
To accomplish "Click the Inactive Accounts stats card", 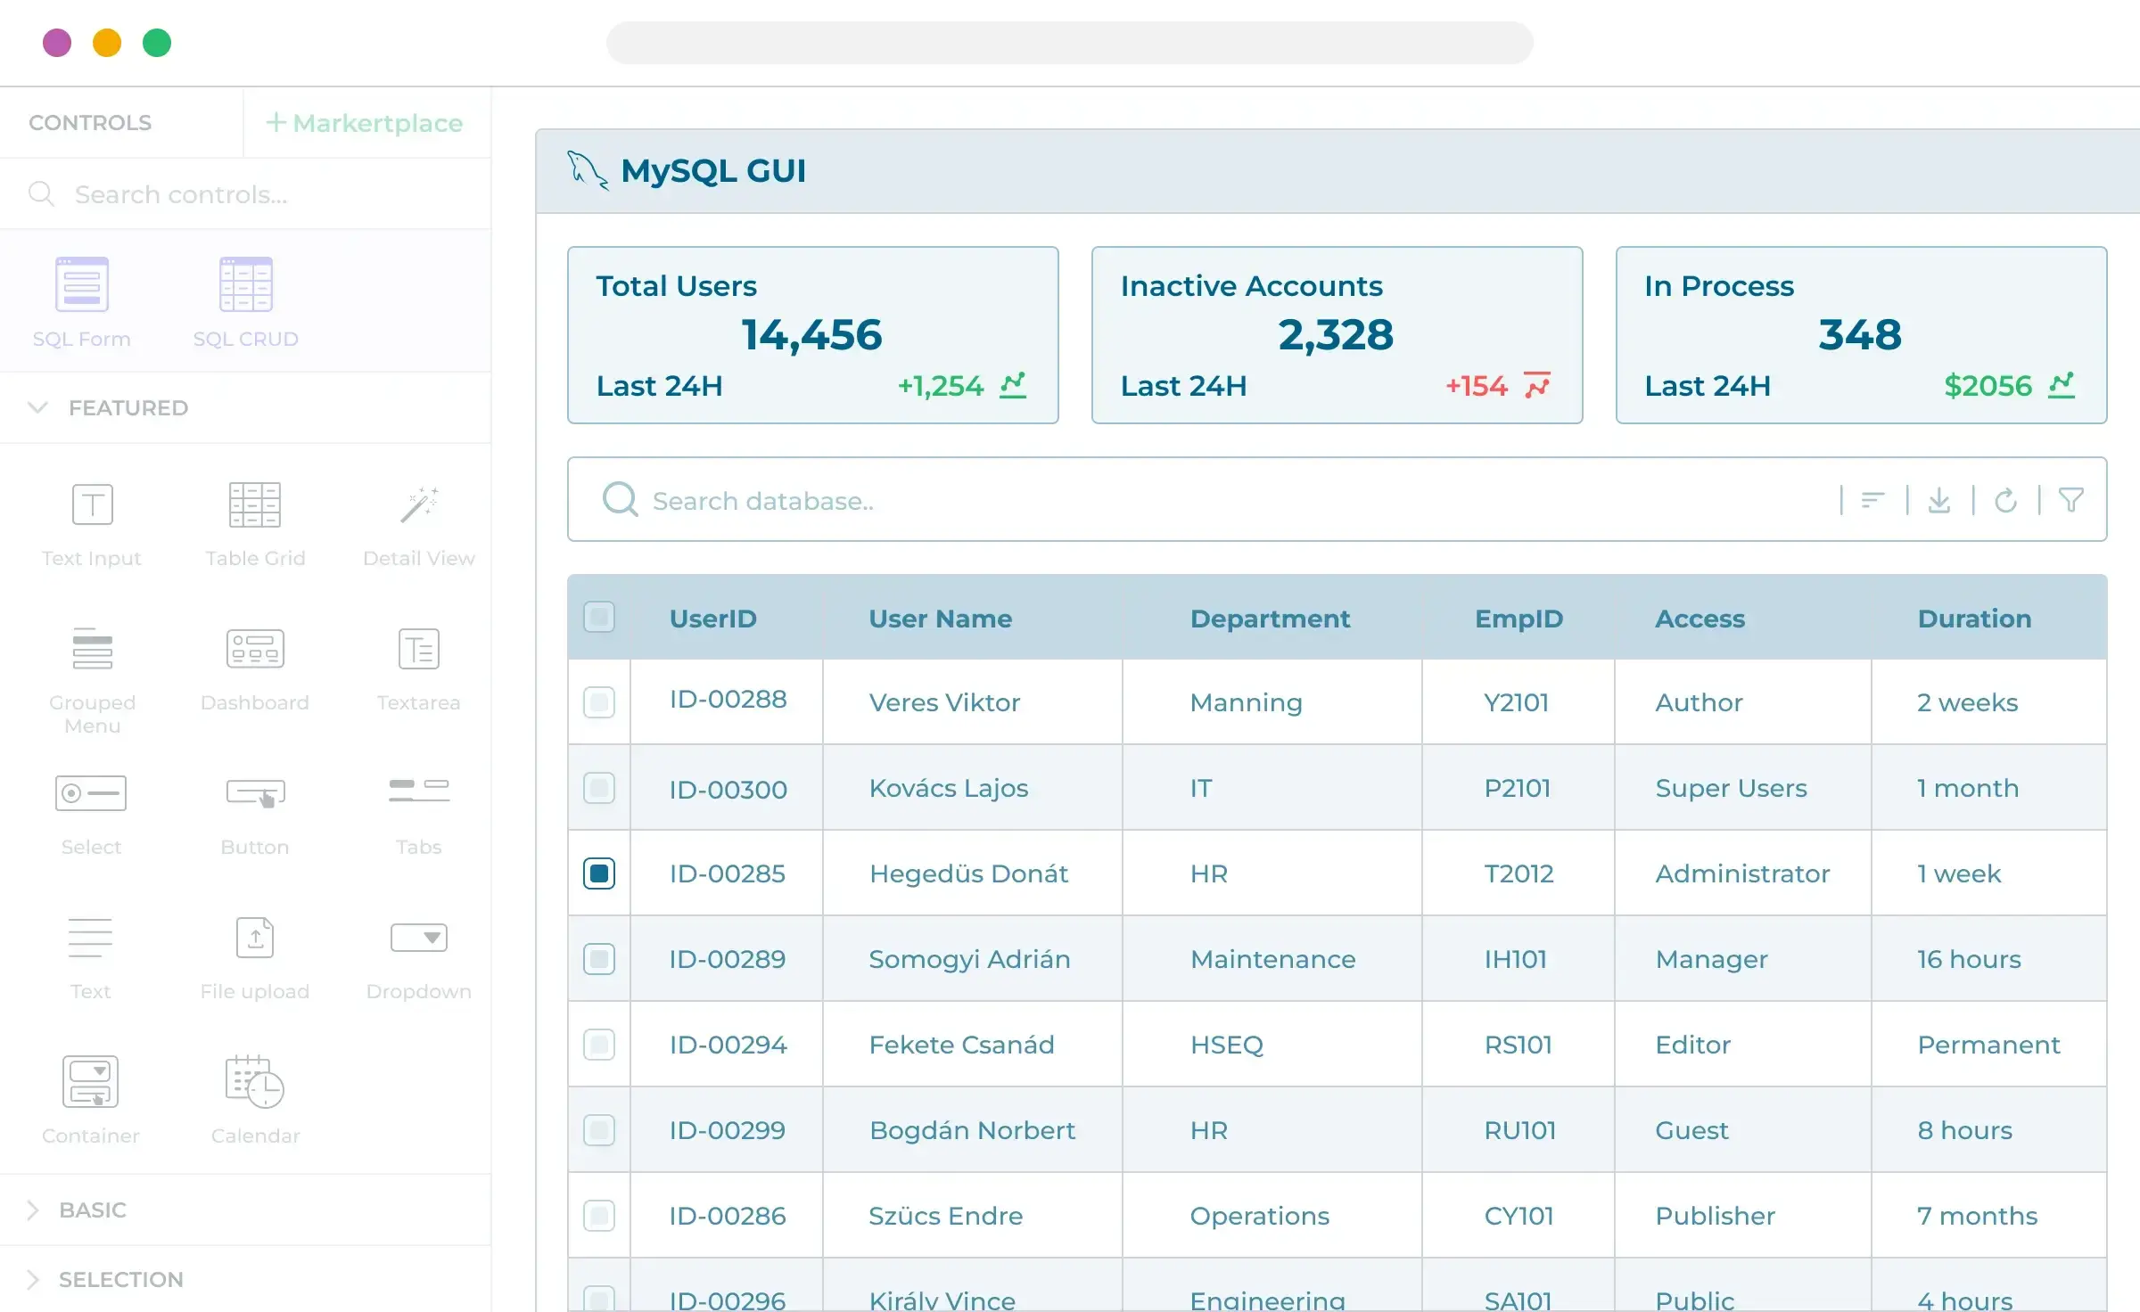I will tap(1336, 335).
